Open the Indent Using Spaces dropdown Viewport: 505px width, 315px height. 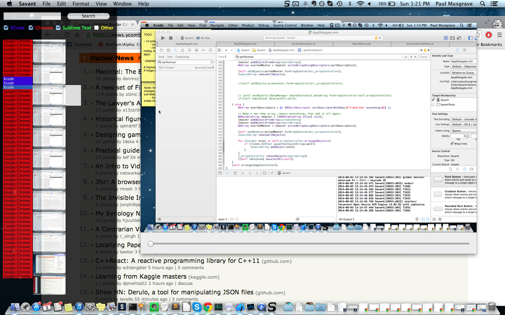pyautogui.click(x=463, y=131)
